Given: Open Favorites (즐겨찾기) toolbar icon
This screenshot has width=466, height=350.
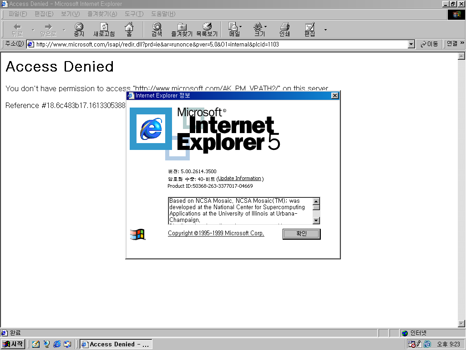Looking at the screenshot, I should pyautogui.click(x=182, y=30).
